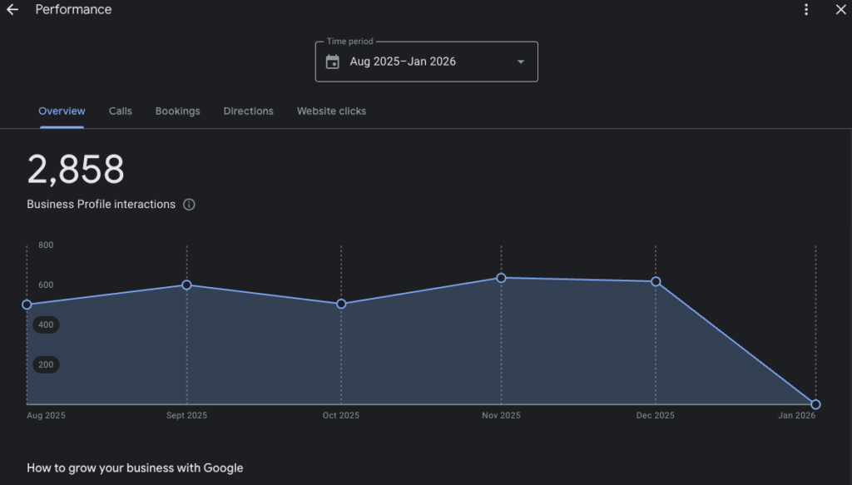Image resolution: width=852 pixels, height=485 pixels.
Task: Click the Jan 2026 x-axis label
Action: click(796, 415)
